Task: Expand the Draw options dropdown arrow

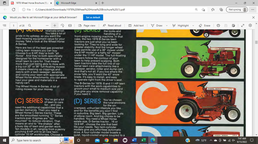Action: tap(167, 26)
